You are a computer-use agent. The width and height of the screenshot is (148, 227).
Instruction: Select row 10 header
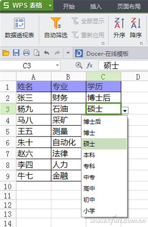coord(8,186)
